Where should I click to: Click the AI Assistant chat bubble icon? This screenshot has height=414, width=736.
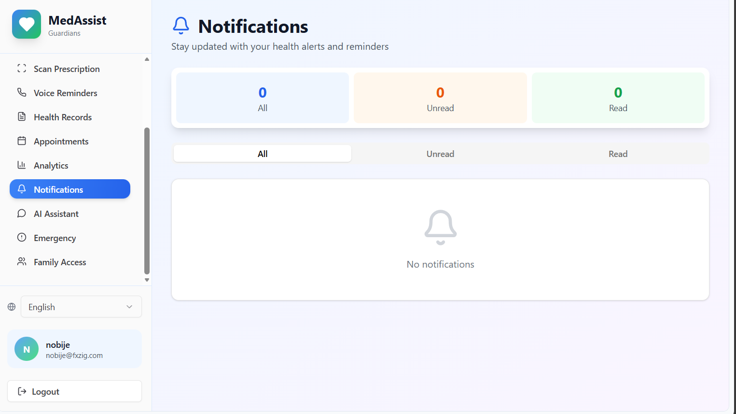point(22,214)
